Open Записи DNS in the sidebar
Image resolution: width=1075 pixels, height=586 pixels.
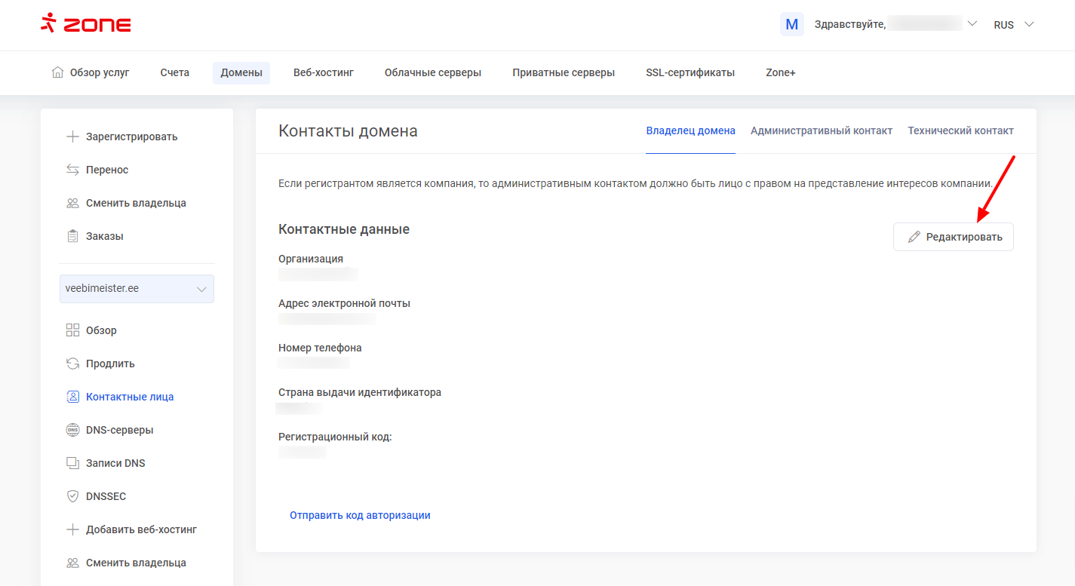pos(115,463)
